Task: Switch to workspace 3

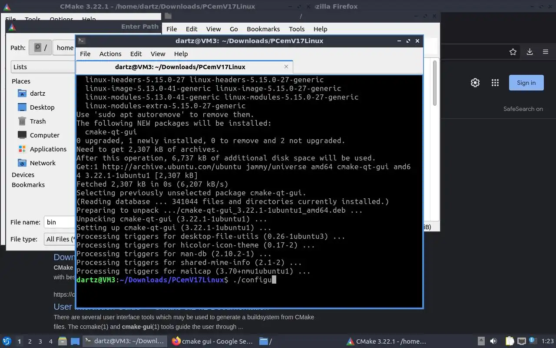Action: pyautogui.click(x=40, y=341)
